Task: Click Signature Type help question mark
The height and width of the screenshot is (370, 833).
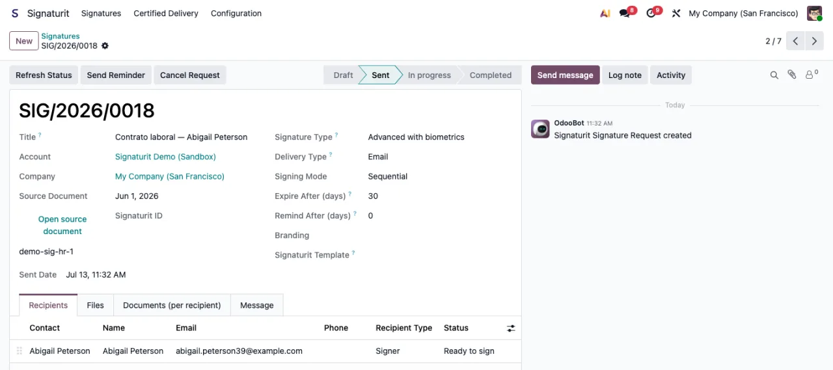Action: pyautogui.click(x=336, y=135)
